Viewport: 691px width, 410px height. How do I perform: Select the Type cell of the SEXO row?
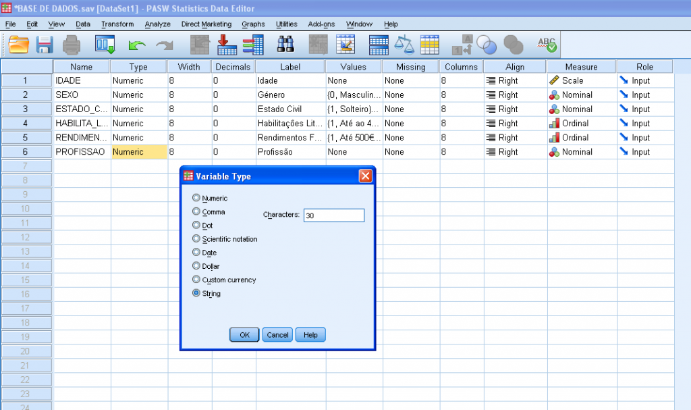(x=138, y=95)
